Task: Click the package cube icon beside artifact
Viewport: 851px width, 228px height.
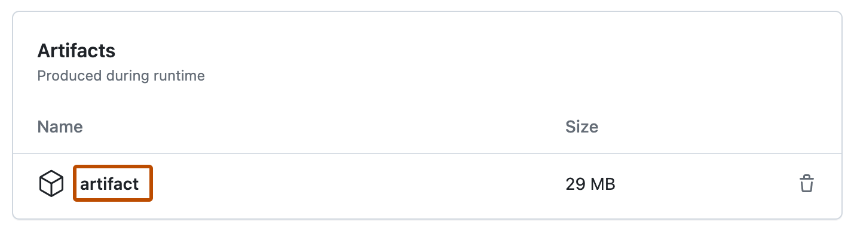Action: [x=51, y=184]
